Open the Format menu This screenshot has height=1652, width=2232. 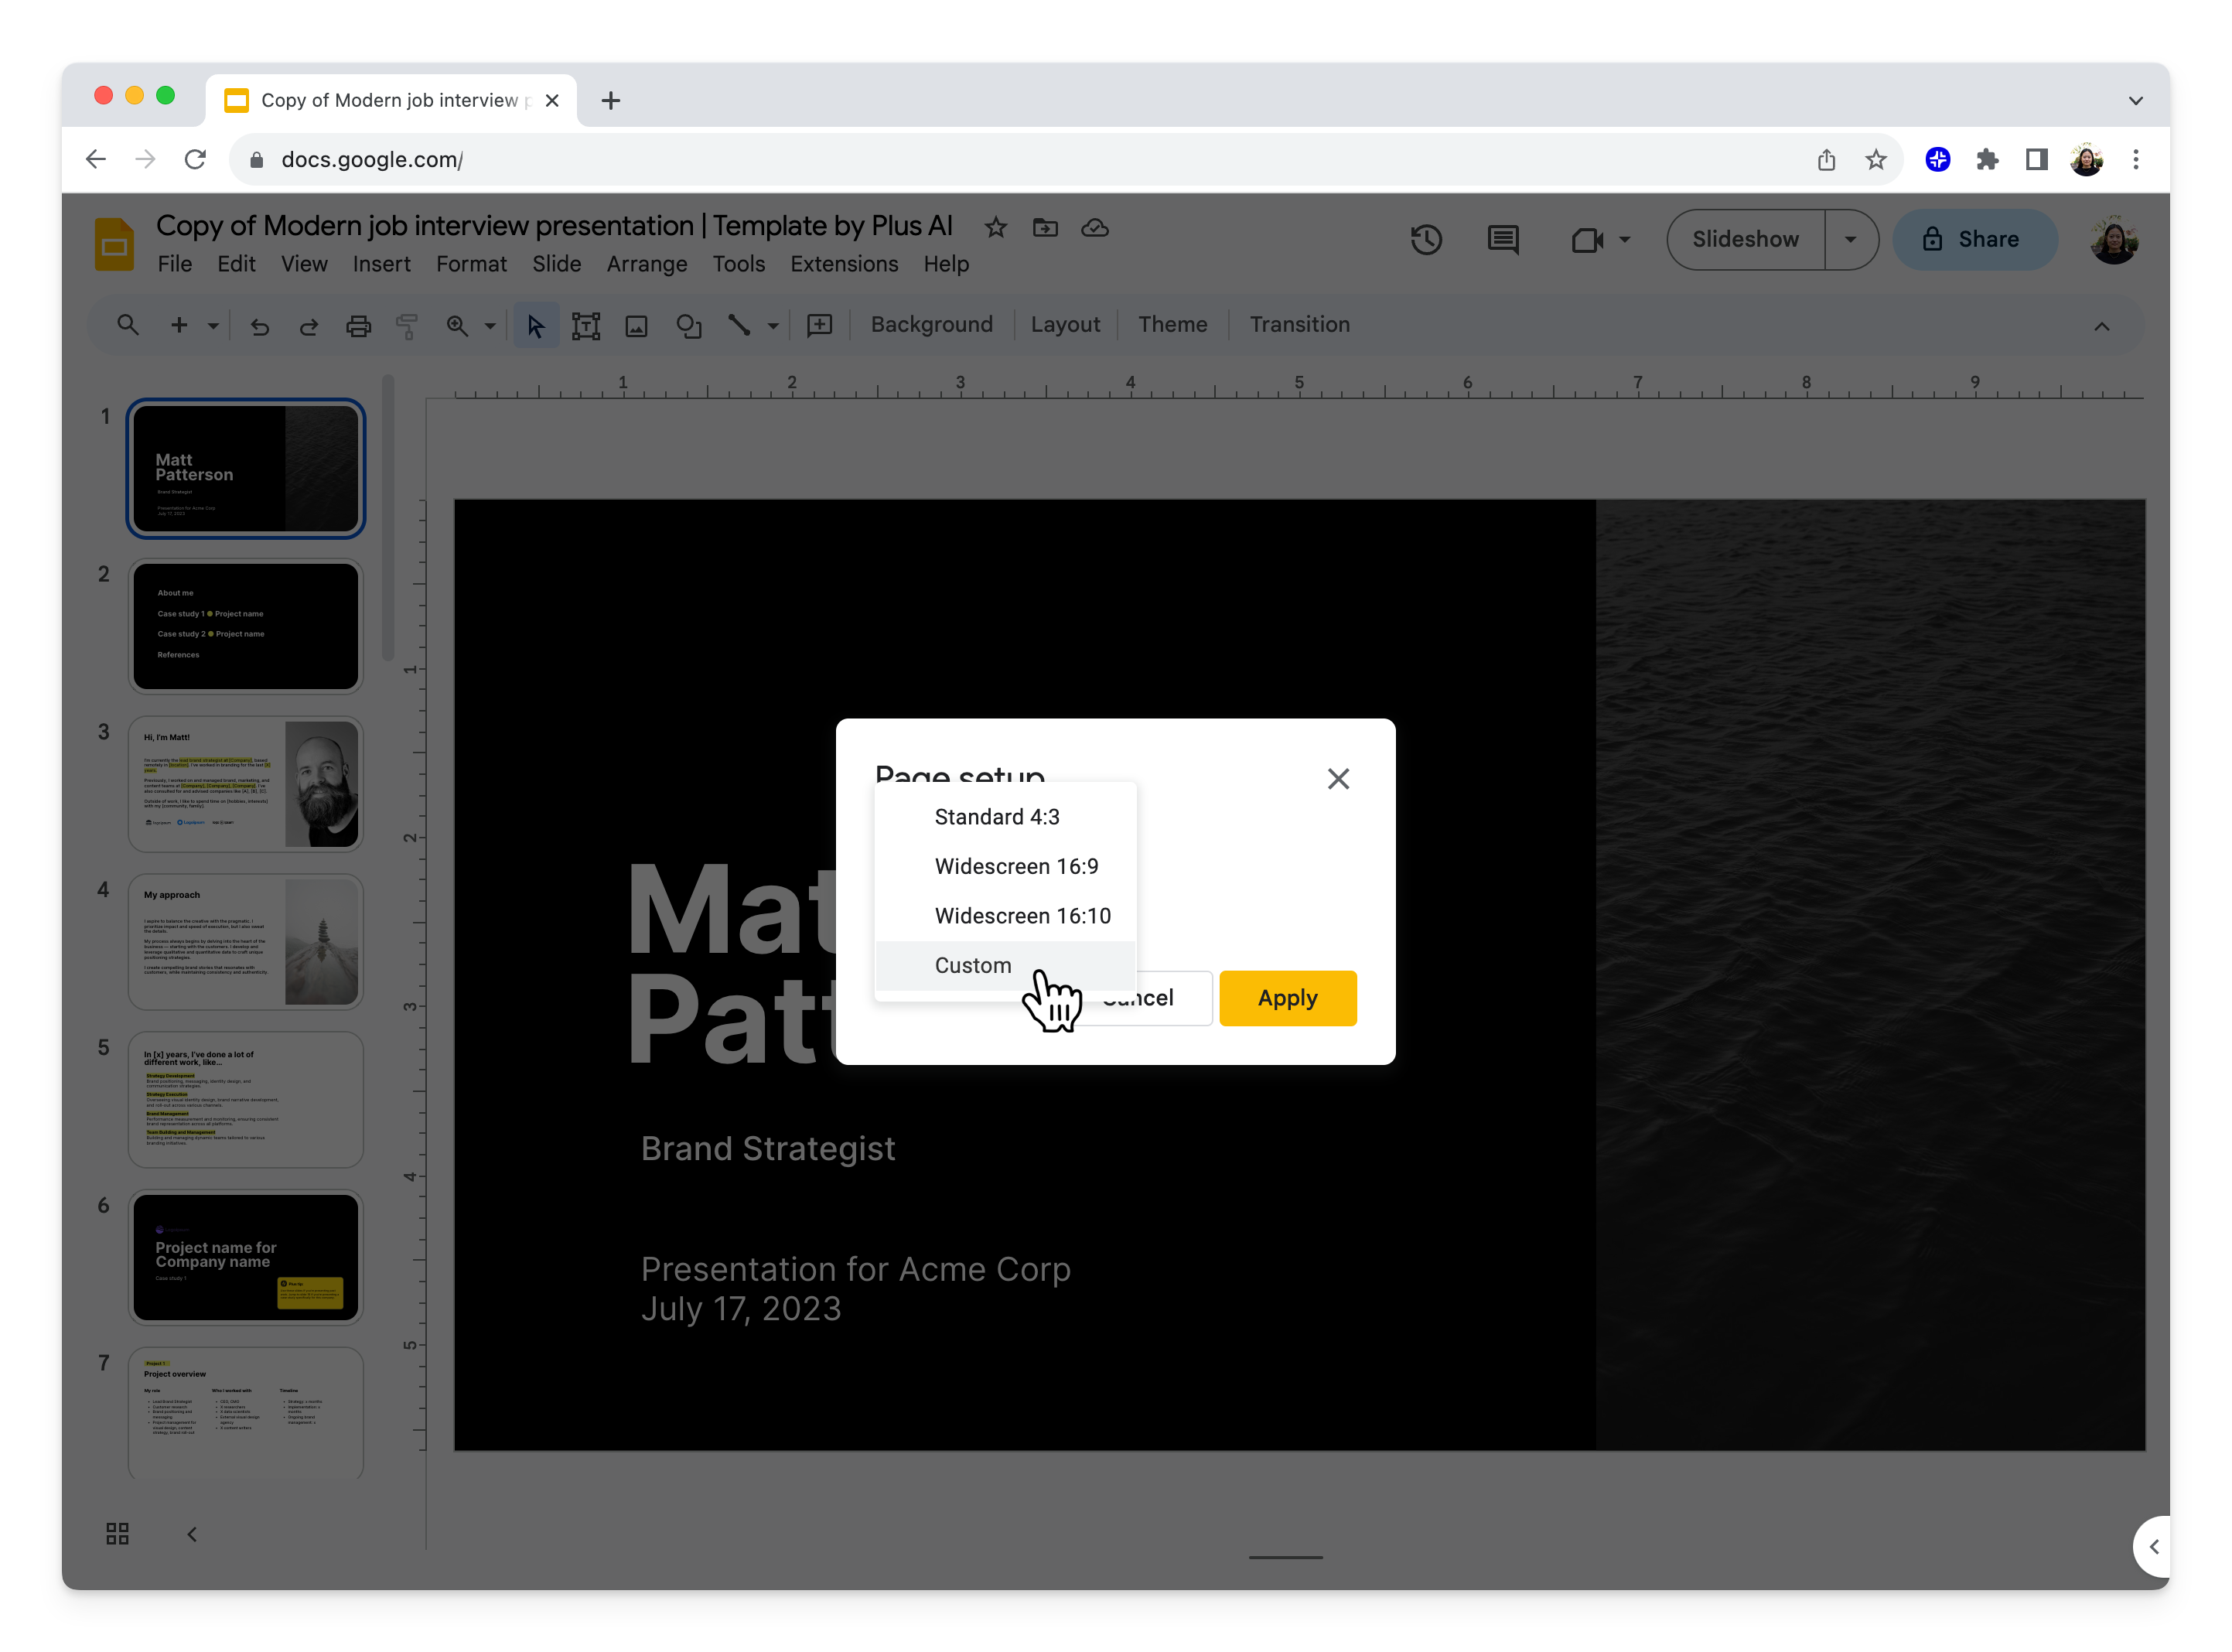click(471, 264)
